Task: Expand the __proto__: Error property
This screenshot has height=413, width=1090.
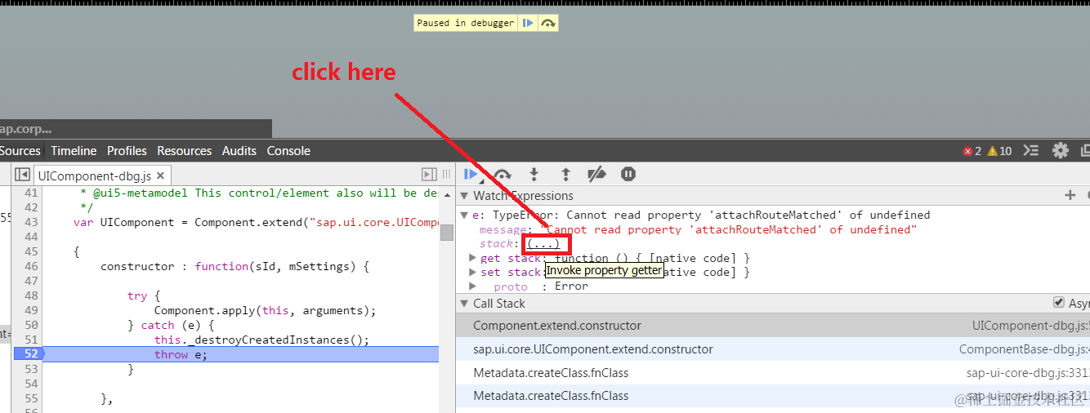Action: pyautogui.click(x=472, y=286)
